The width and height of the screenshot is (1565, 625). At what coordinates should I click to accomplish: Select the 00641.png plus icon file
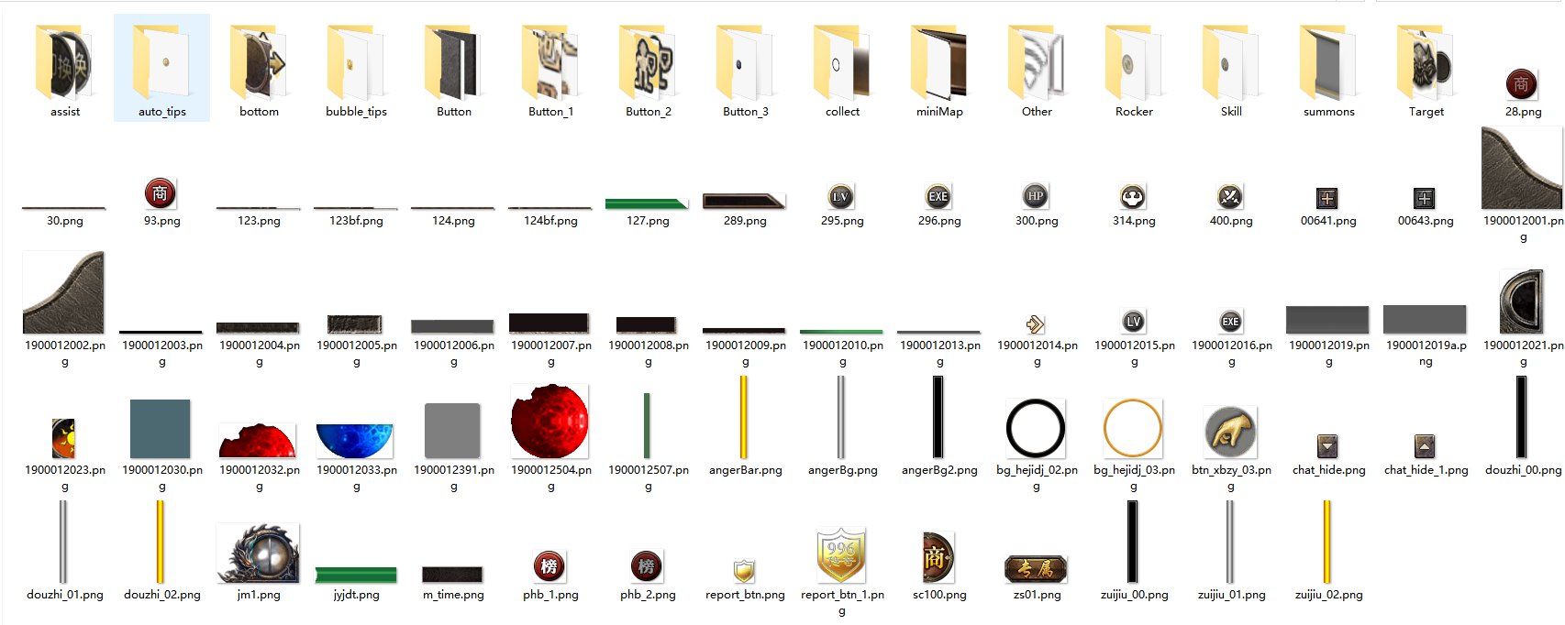coord(1327,198)
